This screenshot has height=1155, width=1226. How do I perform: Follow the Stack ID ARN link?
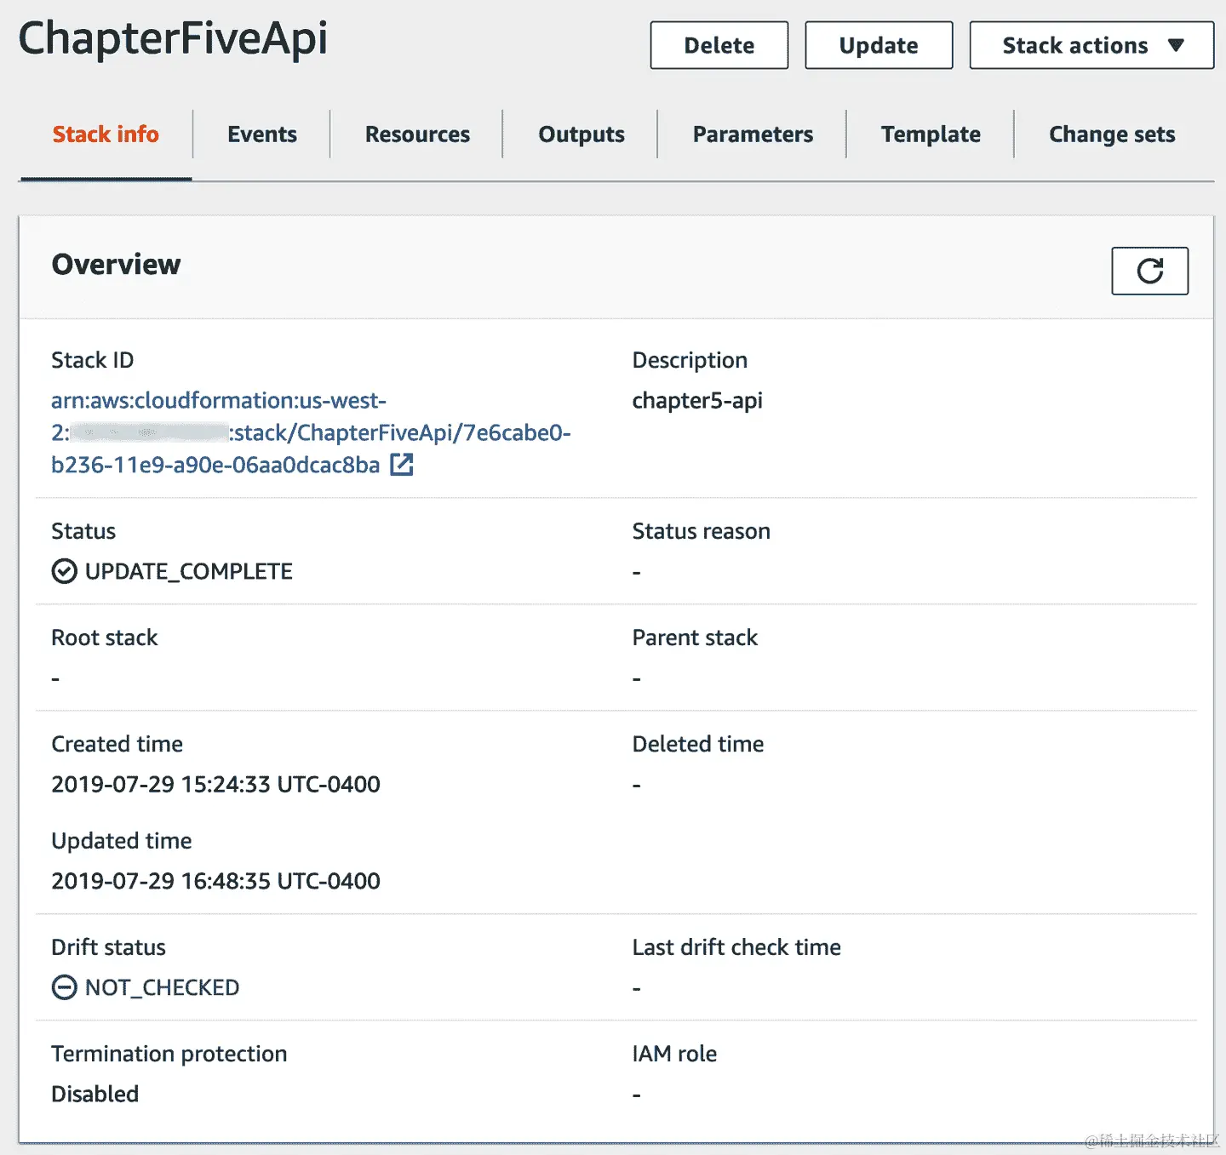pyautogui.click(x=311, y=432)
